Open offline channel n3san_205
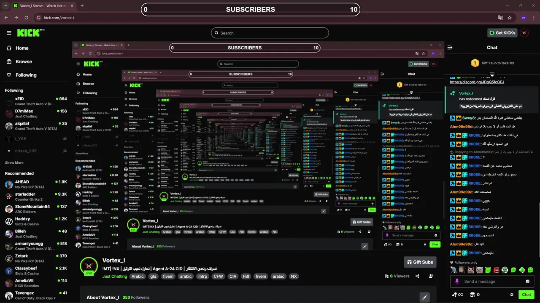This screenshot has width=540, height=303. coord(36,151)
